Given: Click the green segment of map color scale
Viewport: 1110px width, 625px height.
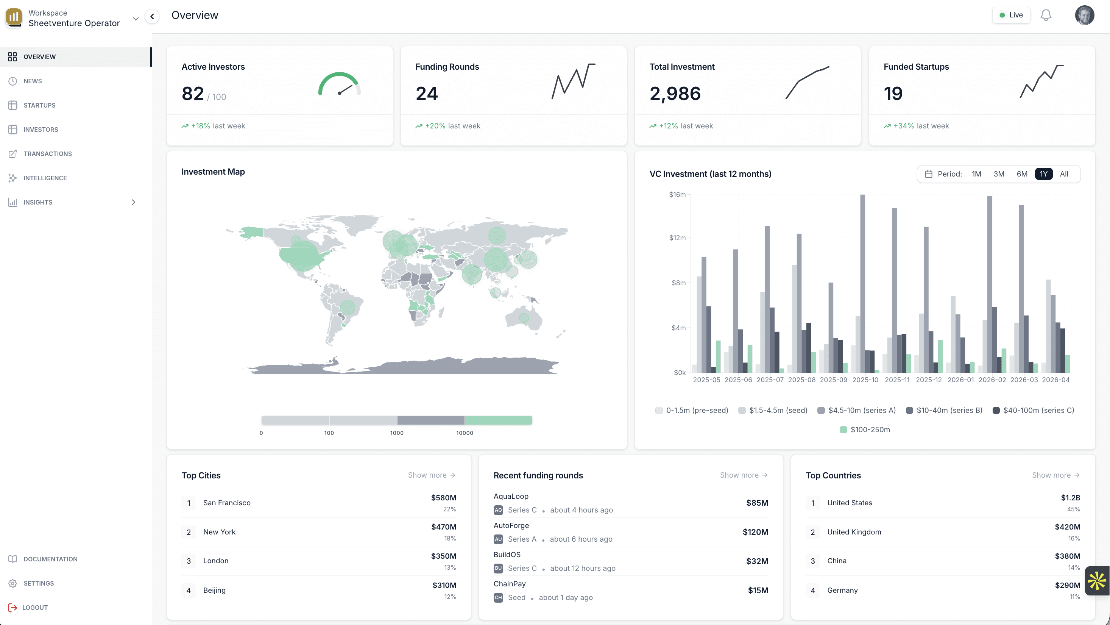Looking at the screenshot, I should coord(498,420).
